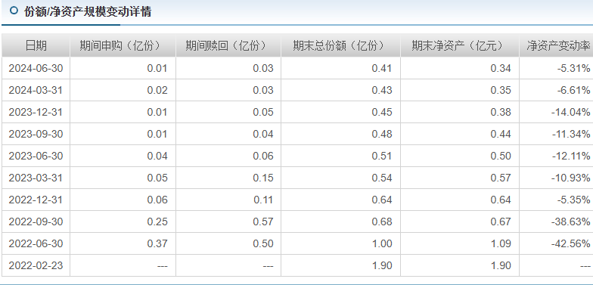Click the -14.04% change rate cell

click(557, 112)
